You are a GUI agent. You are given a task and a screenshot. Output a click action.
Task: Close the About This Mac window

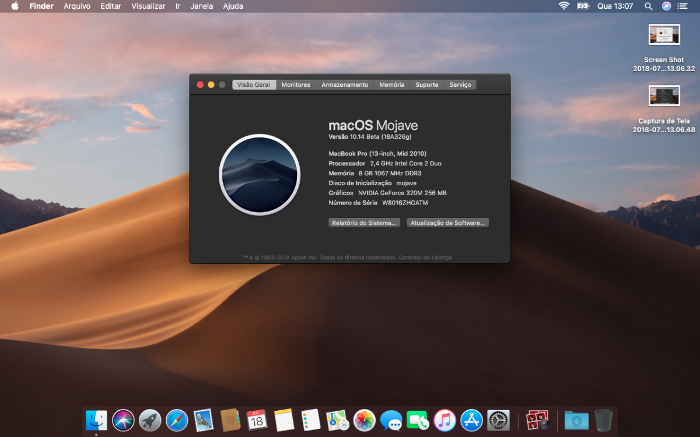tap(200, 84)
